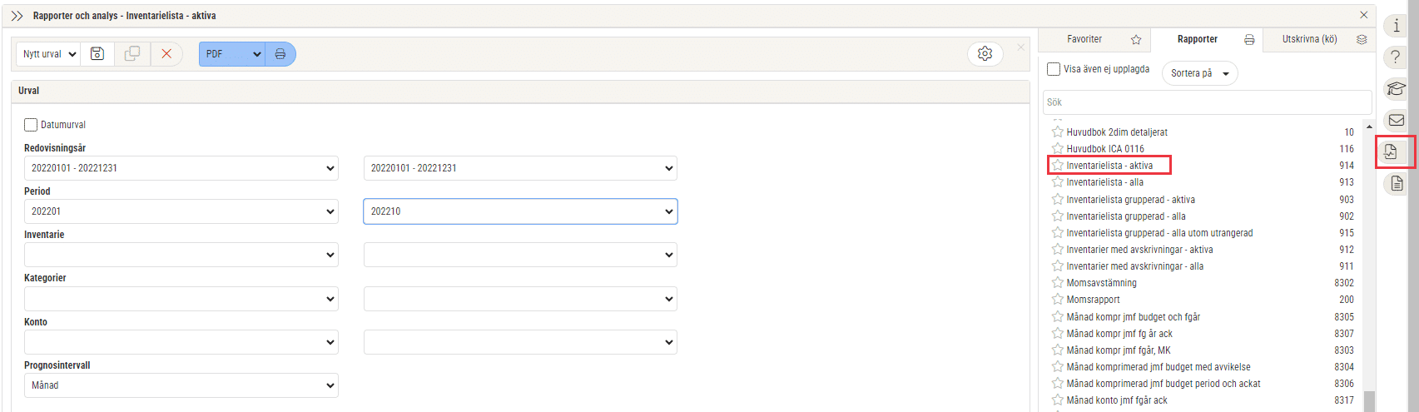Image resolution: width=1419 pixels, height=412 pixels.
Task: Check Visa även ej upplagda checkbox
Action: 1054,70
